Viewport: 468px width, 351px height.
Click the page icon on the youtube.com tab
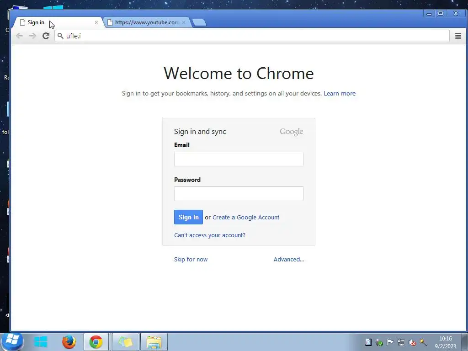pos(110,22)
